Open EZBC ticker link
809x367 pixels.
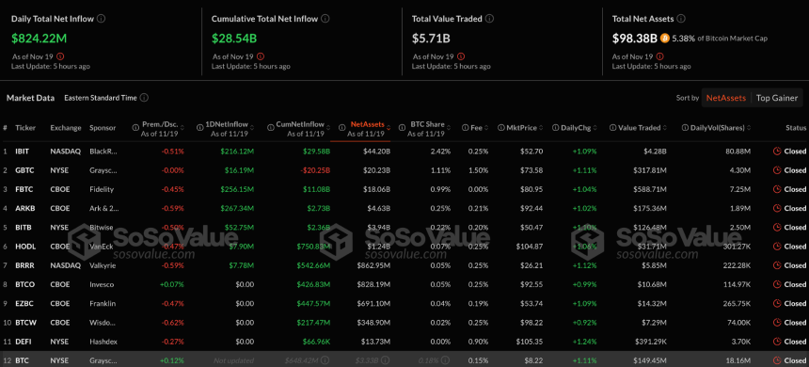[24, 304]
